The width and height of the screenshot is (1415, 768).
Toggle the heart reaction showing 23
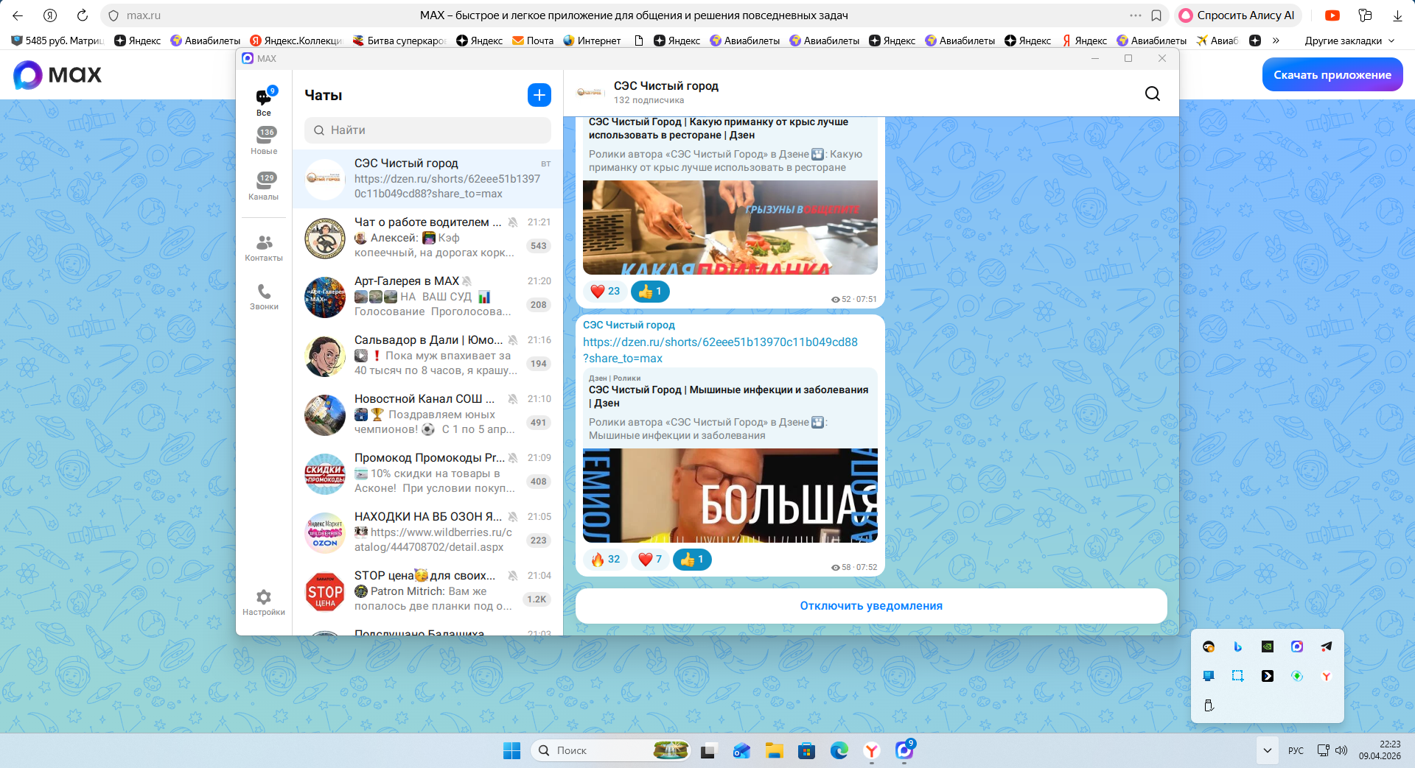(x=605, y=292)
